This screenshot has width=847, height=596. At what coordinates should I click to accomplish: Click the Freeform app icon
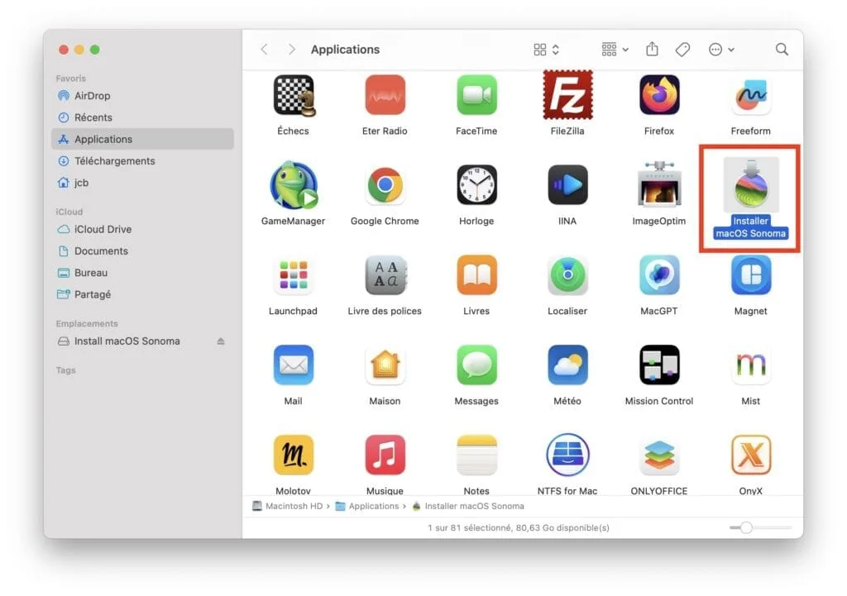[x=751, y=96]
